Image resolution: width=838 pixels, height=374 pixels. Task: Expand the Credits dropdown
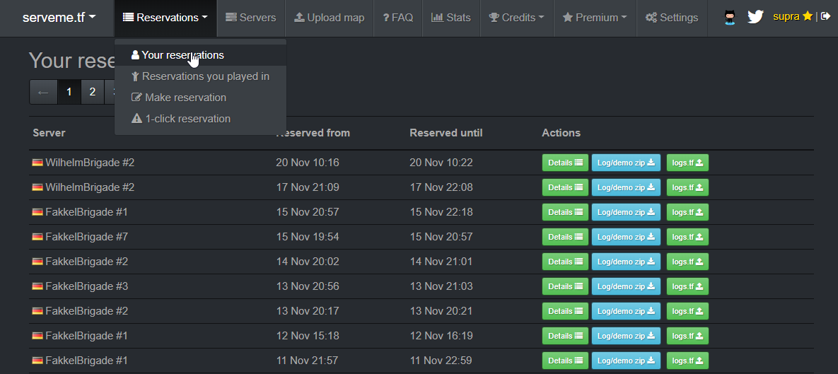(517, 18)
